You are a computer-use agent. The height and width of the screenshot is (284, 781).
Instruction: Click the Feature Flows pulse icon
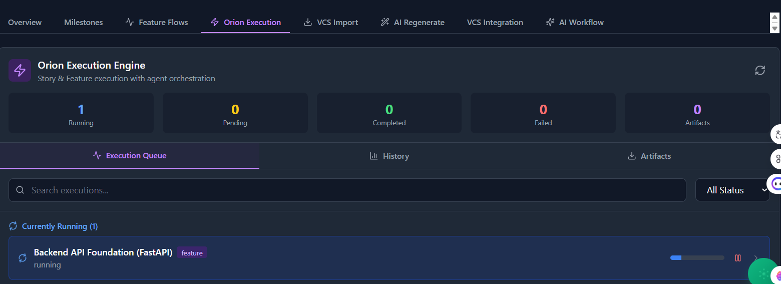point(130,23)
